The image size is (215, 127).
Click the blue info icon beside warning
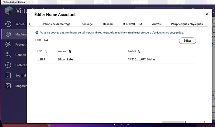click(x=37, y=32)
